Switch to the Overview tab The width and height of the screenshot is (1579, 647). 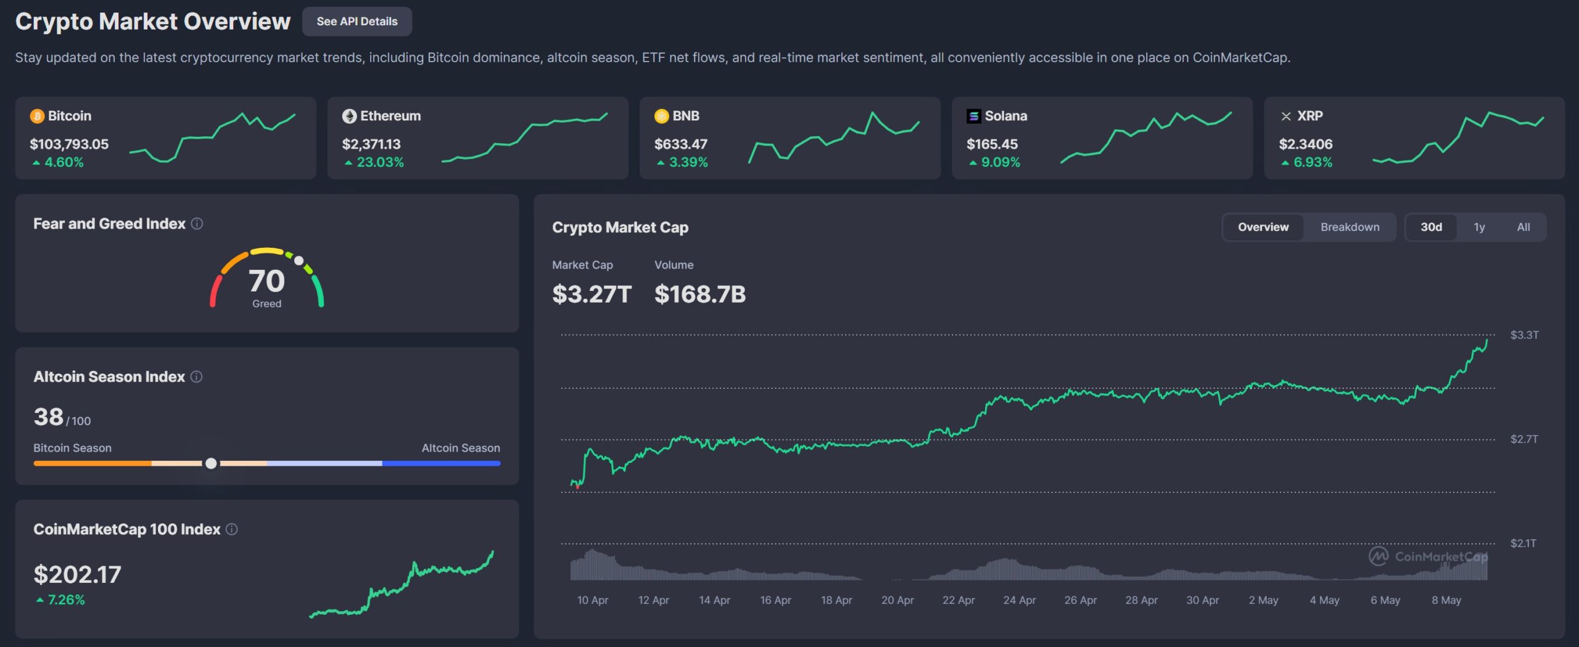click(1263, 227)
